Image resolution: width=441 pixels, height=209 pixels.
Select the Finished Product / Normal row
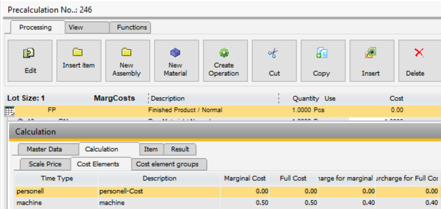[185, 110]
